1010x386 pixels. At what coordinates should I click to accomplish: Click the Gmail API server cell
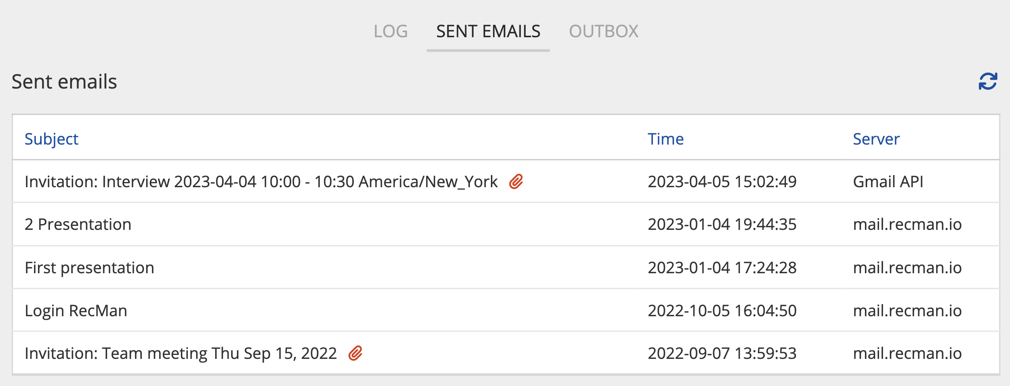(x=888, y=182)
